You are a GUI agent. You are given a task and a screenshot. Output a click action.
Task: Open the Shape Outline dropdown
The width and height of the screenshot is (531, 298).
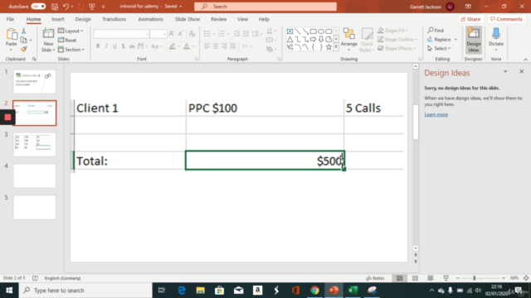tap(397, 40)
